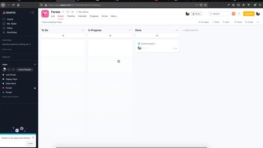Click the Portfolios bar chart icon
Image resolution: width=263 pixels, height=148 pixels.
coord(4,32)
